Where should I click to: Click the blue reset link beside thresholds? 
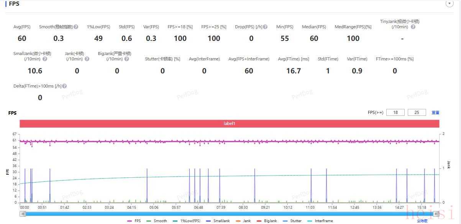(x=435, y=112)
